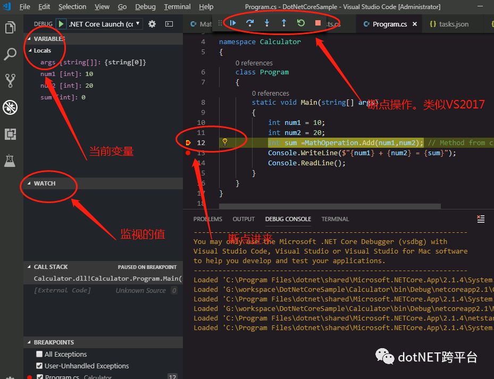Screen dimensions: 494x379
Task: Stop debugging with the red square
Action: click(318, 23)
